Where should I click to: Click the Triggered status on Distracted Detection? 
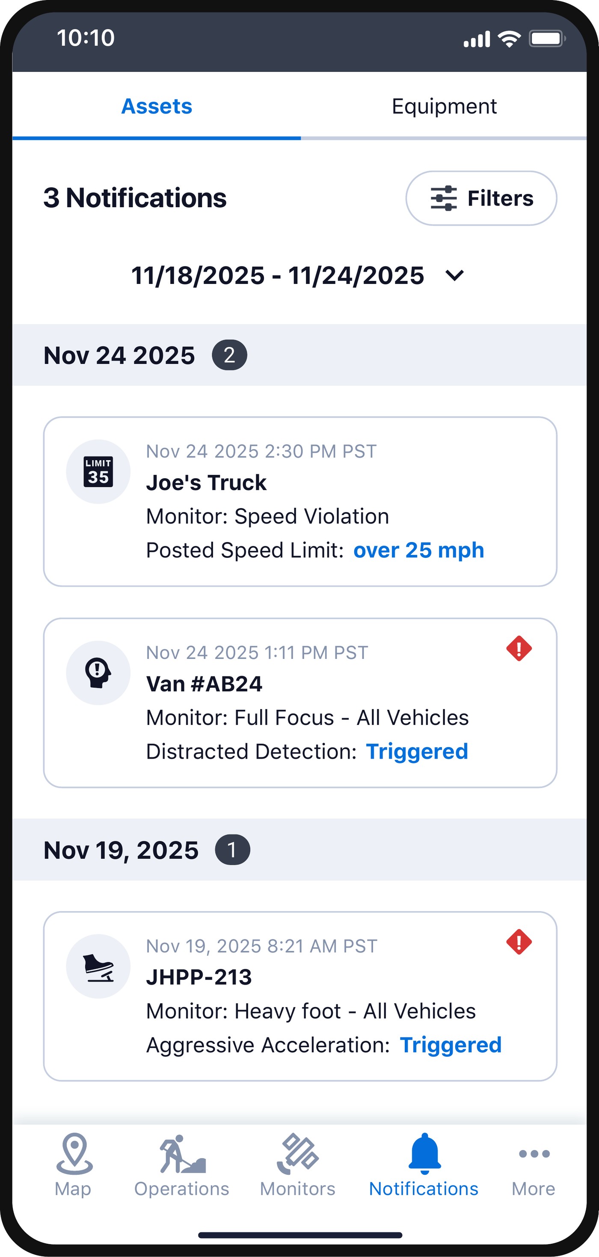coord(418,751)
